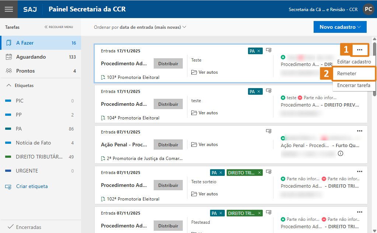The image size is (377, 233).
Task: Open three-dots menu on Ação Penal card
Action: 360,131
